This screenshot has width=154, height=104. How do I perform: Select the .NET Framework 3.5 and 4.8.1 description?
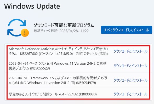pos(58,80)
